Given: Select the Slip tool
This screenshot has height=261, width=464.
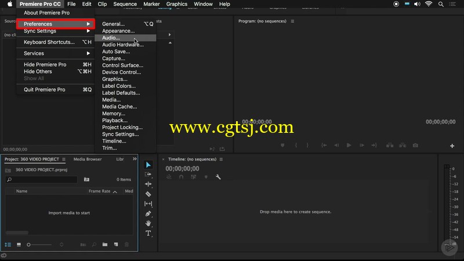Looking at the screenshot, I should [x=148, y=204].
